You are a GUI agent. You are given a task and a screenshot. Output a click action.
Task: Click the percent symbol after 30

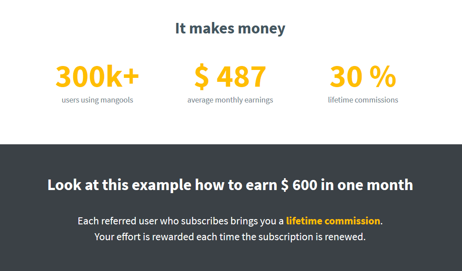coord(383,77)
